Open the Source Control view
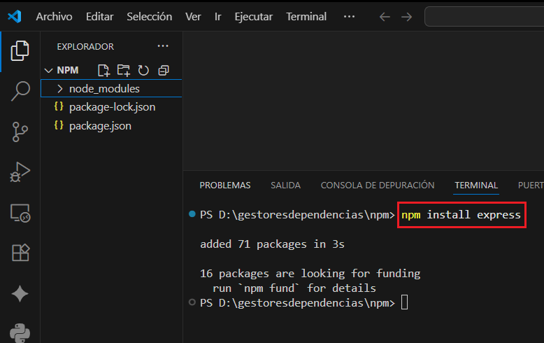544x343 pixels. (x=20, y=131)
